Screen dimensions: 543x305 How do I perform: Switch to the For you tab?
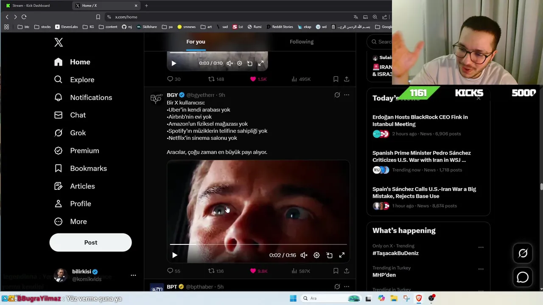tap(196, 42)
